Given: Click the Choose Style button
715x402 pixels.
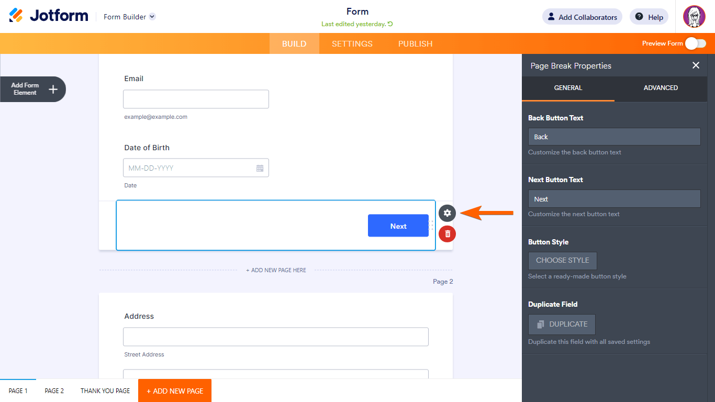Looking at the screenshot, I should click(x=562, y=261).
